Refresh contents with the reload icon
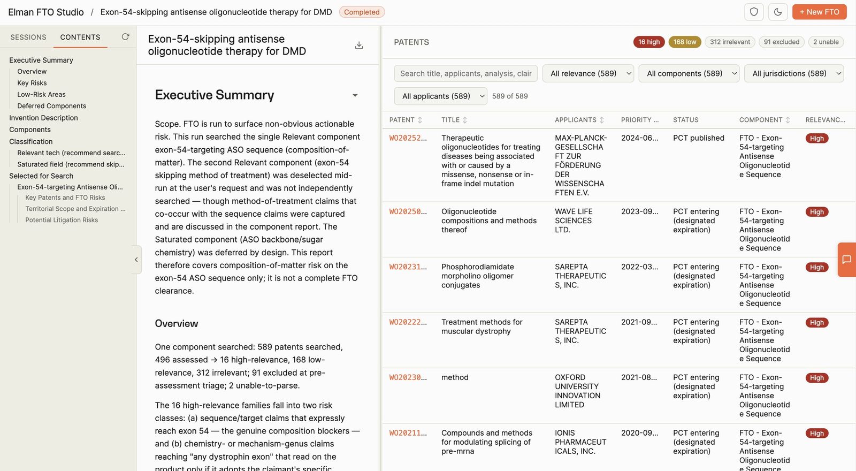The height and width of the screenshot is (471, 856). (x=125, y=37)
